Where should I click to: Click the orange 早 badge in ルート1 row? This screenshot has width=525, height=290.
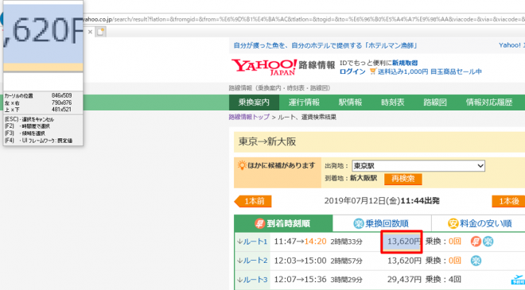476,242
